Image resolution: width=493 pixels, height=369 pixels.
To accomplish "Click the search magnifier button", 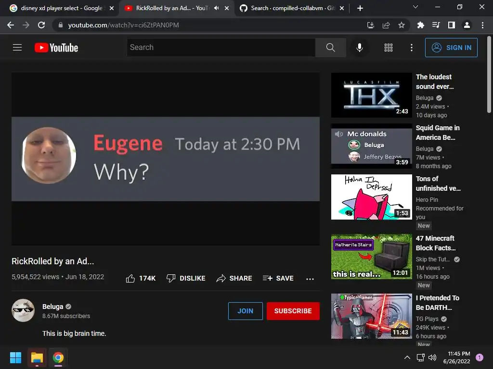I will coord(330,48).
